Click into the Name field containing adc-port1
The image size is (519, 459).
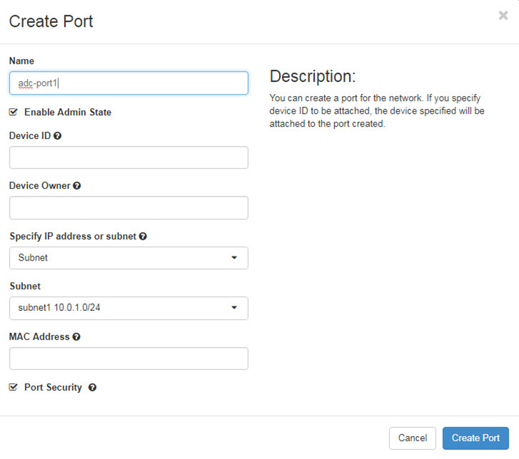129,83
